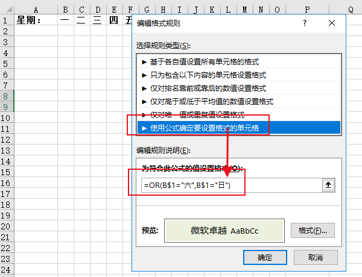Click the collapse dialog arrow beside the formula box
This screenshot has height=277, width=362.
click(328, 185)
